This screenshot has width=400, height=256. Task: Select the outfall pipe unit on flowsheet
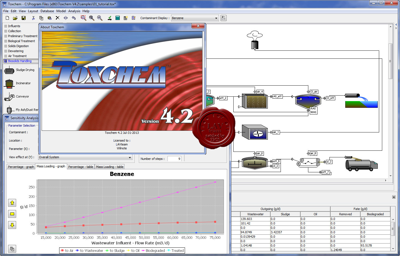pyautogui.click(x=361, y=101)
